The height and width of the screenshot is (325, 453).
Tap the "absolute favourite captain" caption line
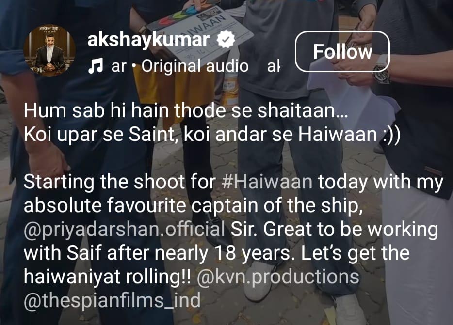click(193, 206)
